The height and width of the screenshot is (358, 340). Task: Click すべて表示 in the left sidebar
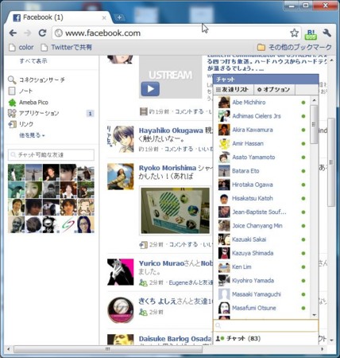[33, 61]
